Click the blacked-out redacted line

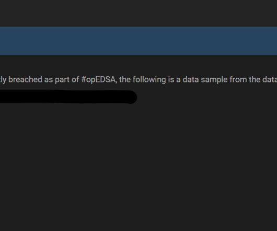point(68,97)
